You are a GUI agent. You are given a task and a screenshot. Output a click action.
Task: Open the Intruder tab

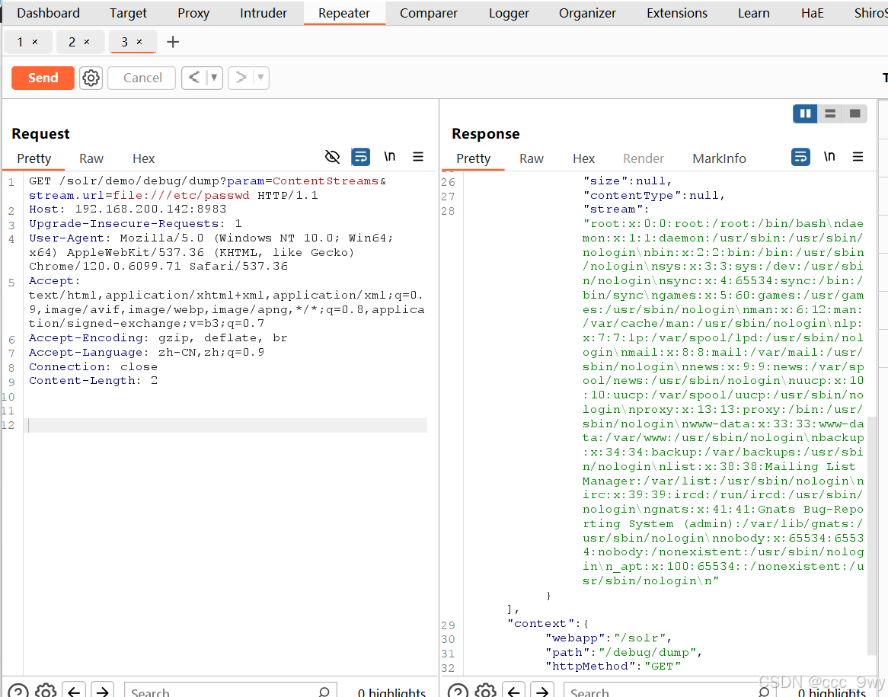click(x=264, y=13)
